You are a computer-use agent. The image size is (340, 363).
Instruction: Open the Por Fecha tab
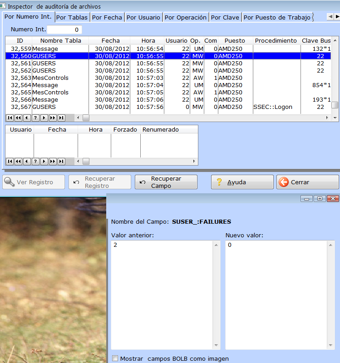tap(107, 17)
